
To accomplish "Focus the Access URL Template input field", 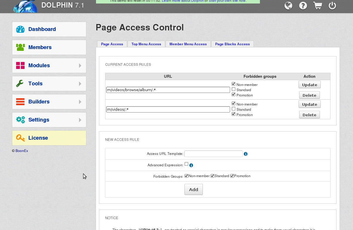I will 213,154.
